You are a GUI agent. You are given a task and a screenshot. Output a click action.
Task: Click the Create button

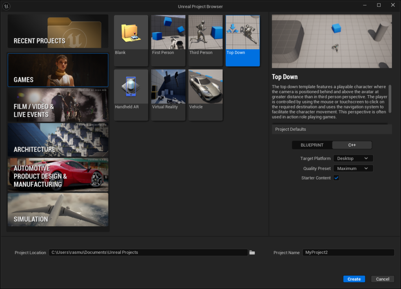354,279
